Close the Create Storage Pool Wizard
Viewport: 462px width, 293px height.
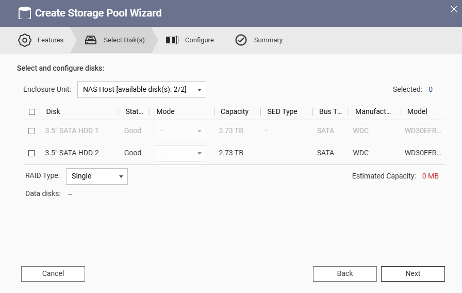coord(454,8)
